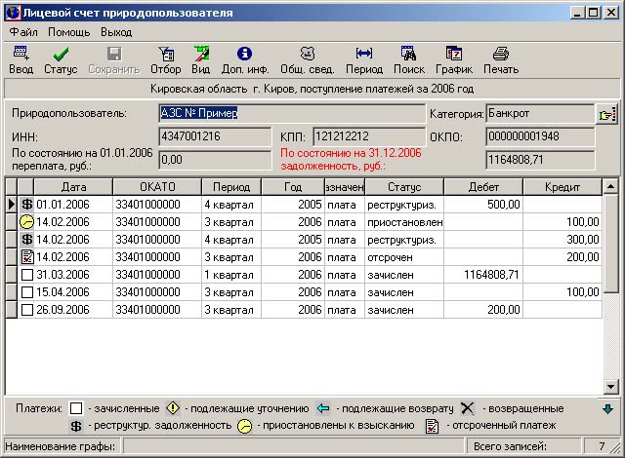Toggle checkbox on the 15.04.2006 row

[x=27, y=292]
